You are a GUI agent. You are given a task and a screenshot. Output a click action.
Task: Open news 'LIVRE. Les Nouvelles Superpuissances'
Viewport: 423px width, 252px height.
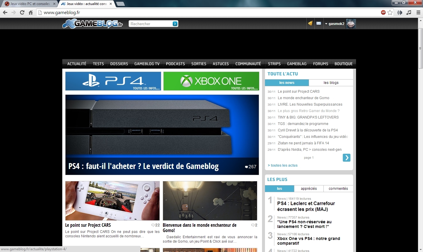click(310, 104)
